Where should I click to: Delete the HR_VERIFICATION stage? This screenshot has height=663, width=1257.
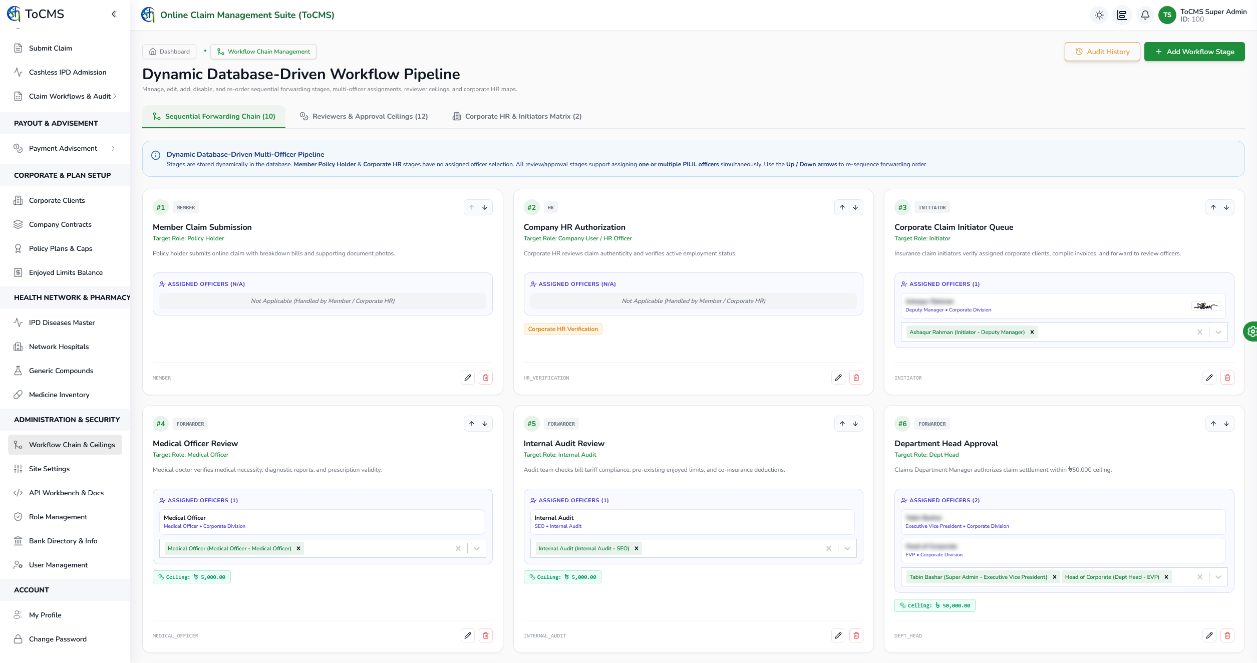[856, 378]
